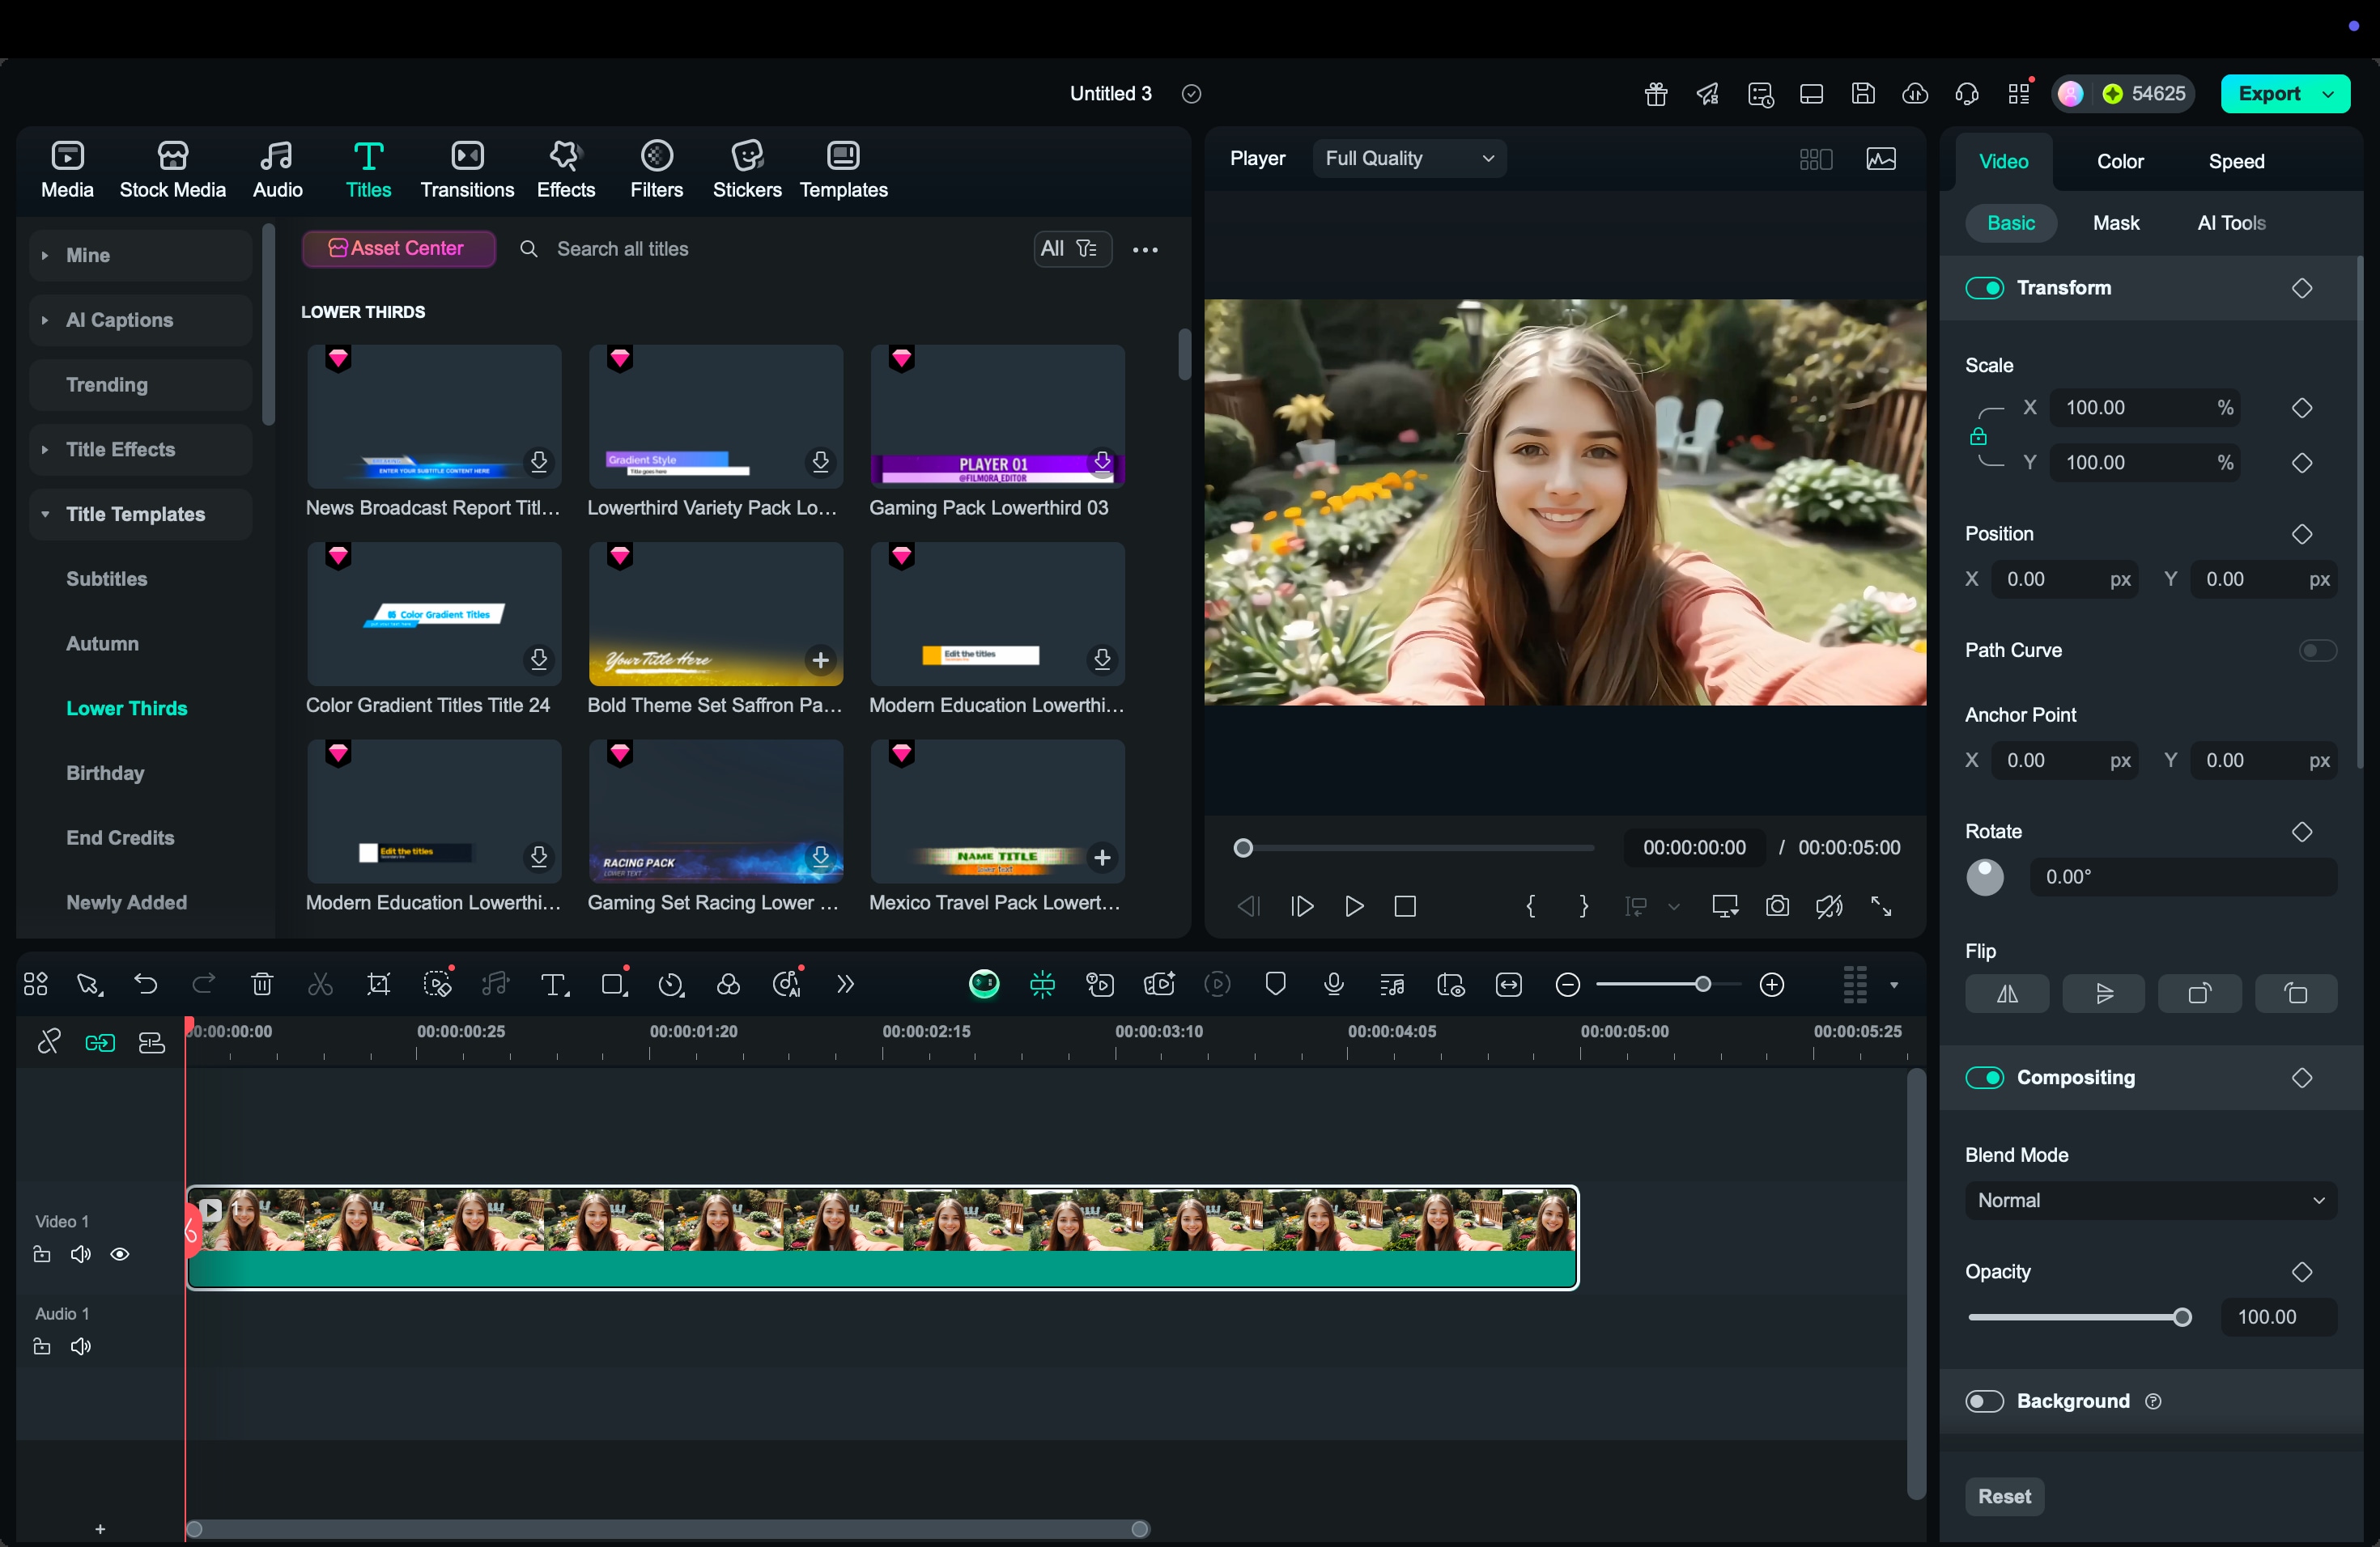Viewport: 2380px width, 1547px height.
Task: Click the text tool icon in timeline toolbar
Action: tap(554, 985)
